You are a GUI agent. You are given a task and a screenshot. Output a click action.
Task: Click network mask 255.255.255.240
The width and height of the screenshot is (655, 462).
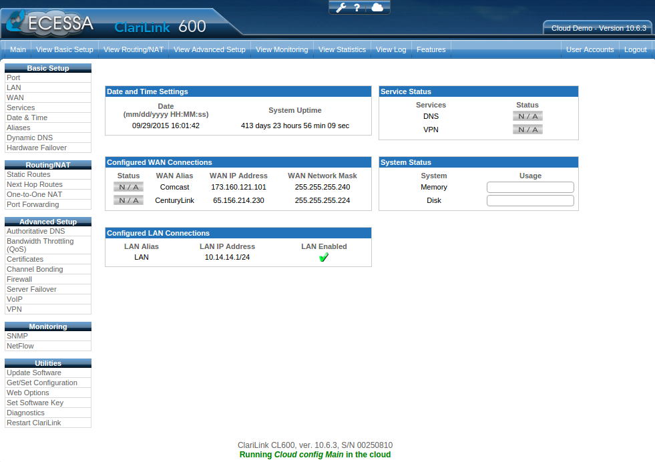[322, 187]
